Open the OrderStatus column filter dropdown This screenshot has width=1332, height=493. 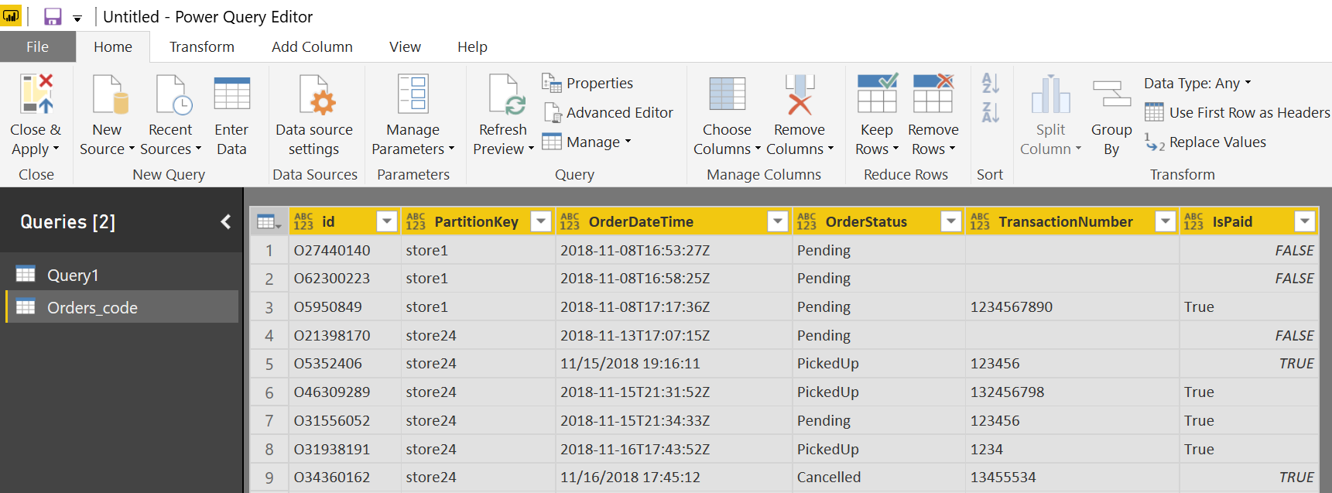(x=951, y=221)
